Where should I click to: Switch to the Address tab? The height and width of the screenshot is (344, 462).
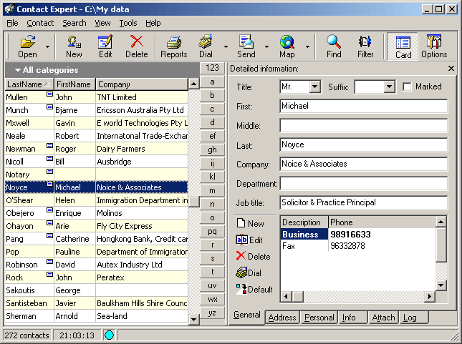pyautogui.click(x=282, y=318)
